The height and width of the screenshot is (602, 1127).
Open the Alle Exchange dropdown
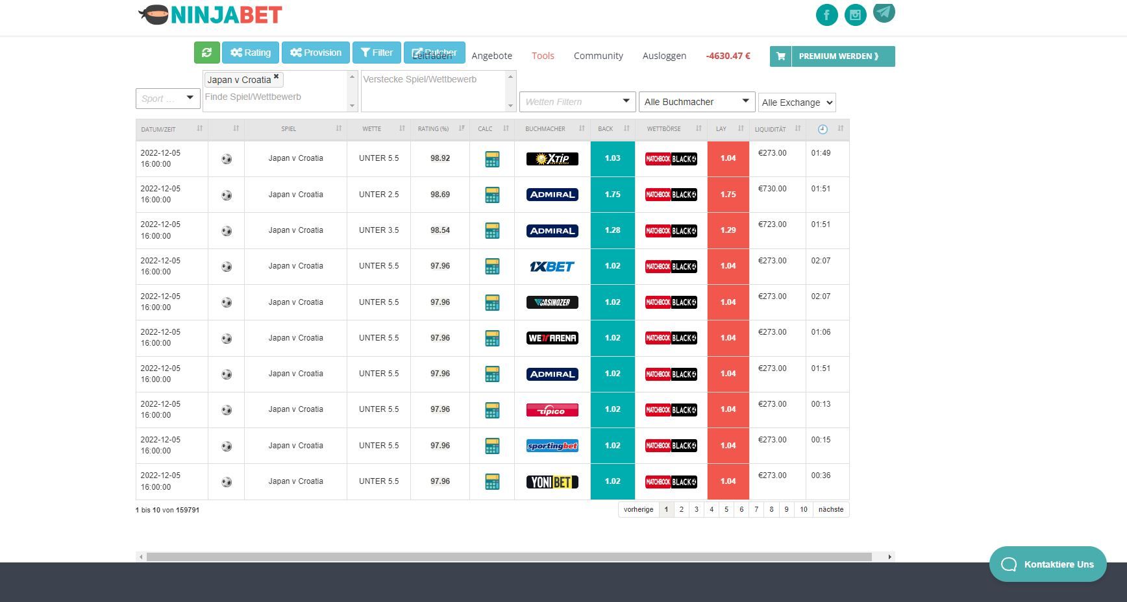[x=797, y=102]
